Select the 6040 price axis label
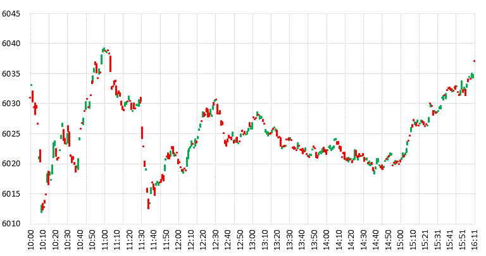486x256 pixels. [11, 44]
